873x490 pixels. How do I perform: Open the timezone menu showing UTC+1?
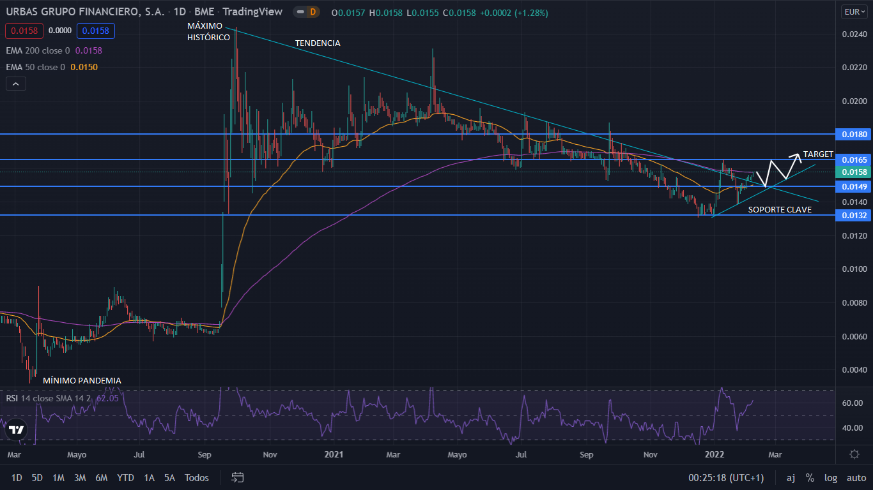click(x=726, y=477)
